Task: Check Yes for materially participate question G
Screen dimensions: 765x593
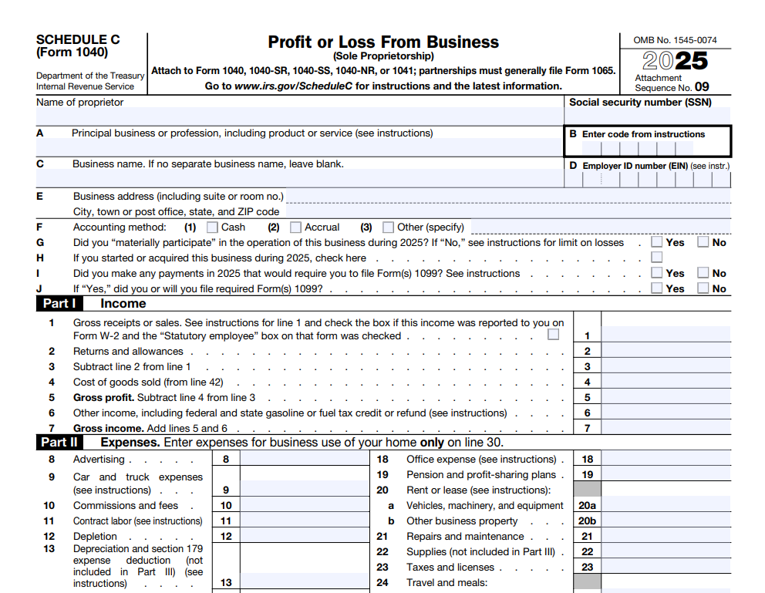Action: tap(657, 242)
